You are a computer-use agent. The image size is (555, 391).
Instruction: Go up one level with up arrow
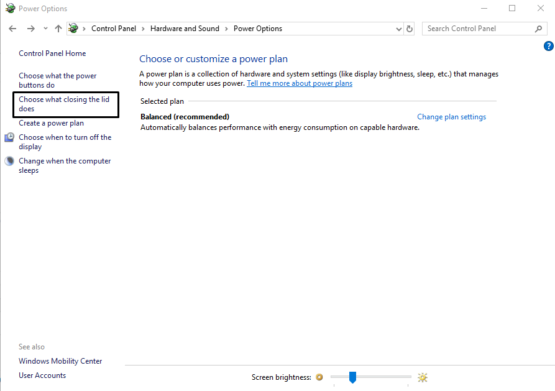(58, 29)
